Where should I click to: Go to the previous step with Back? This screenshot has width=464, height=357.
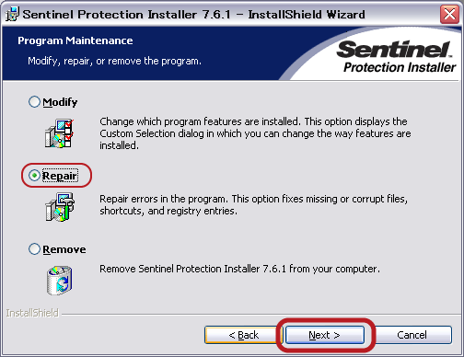[x=243, y=335]
